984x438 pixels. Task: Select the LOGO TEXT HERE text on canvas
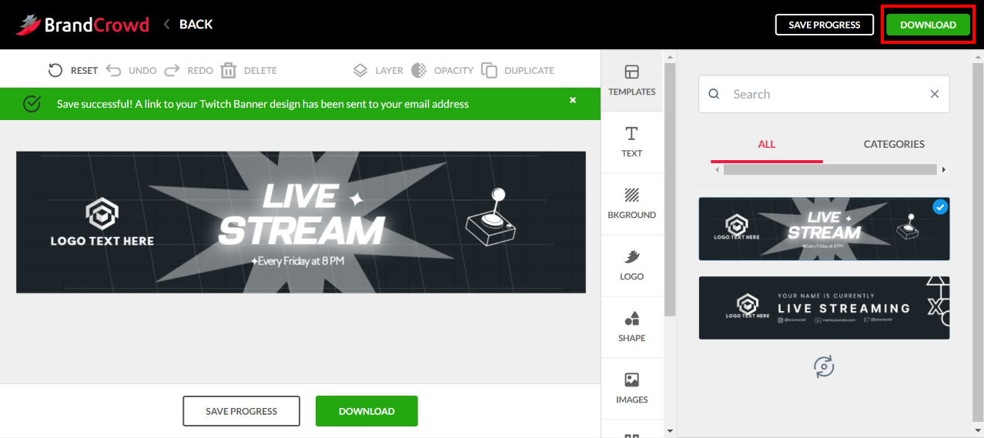(x=102, y=241)
